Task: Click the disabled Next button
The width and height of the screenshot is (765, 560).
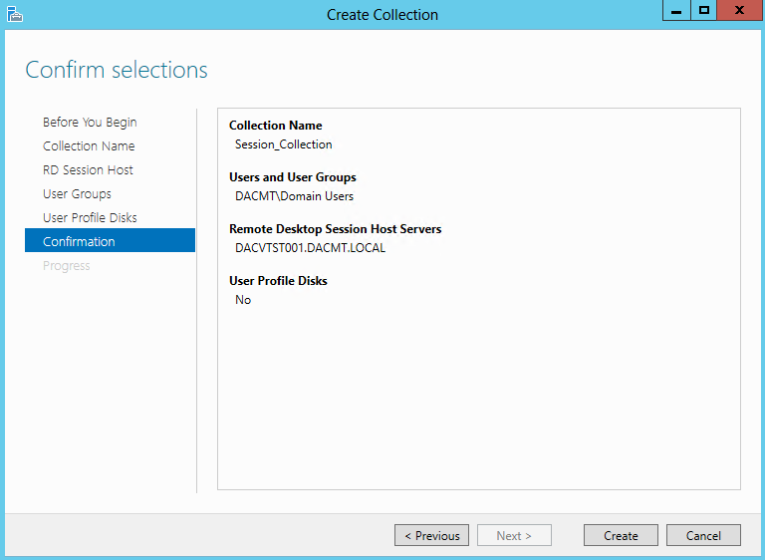Action: pyautogui.click(x=514, y=536)
